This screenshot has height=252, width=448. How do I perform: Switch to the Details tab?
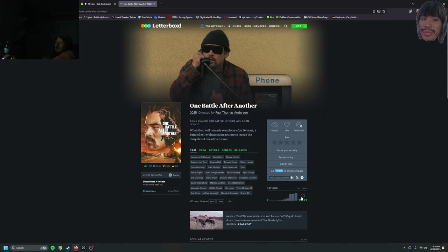tap(214, 150)
